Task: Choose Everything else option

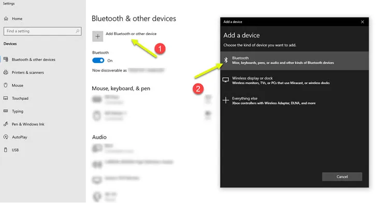Action: [x=295, y=100]
